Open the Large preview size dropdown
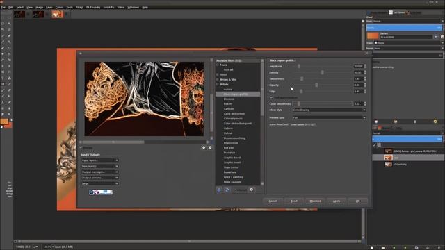Image resolution: width=445 pixels, height=250 pixels. (x=99, y=183)
